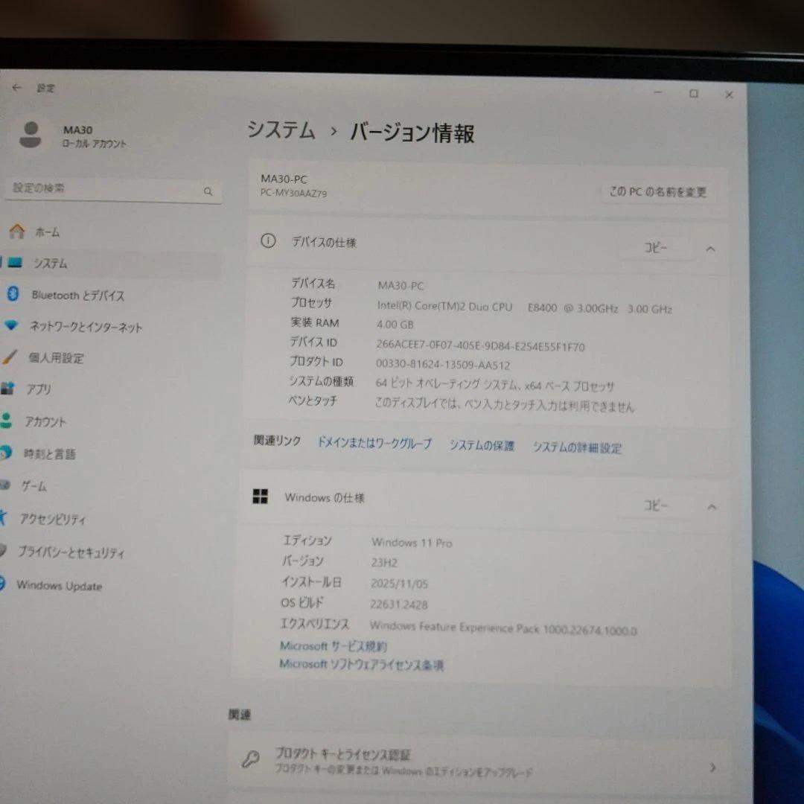Open Bluetooth とデバイス settings
804x804 pixels.
pyautogui.click(x=78, y=296)
